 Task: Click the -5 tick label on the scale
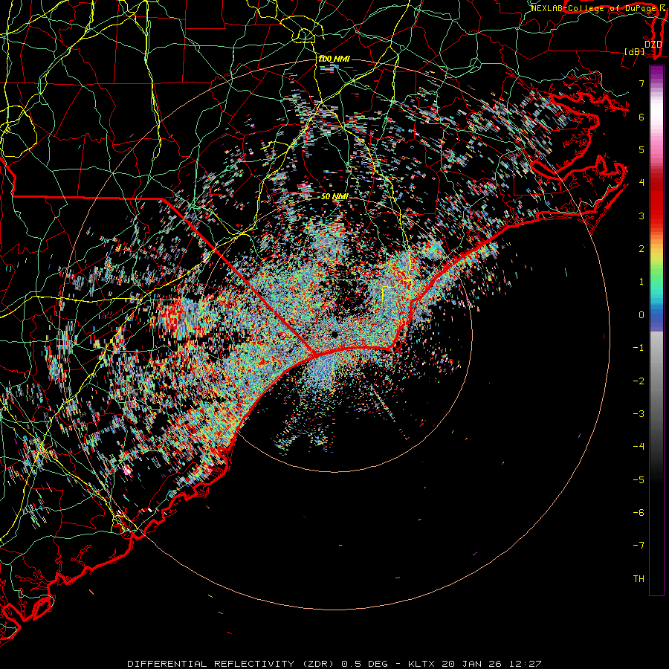[639, 480]
